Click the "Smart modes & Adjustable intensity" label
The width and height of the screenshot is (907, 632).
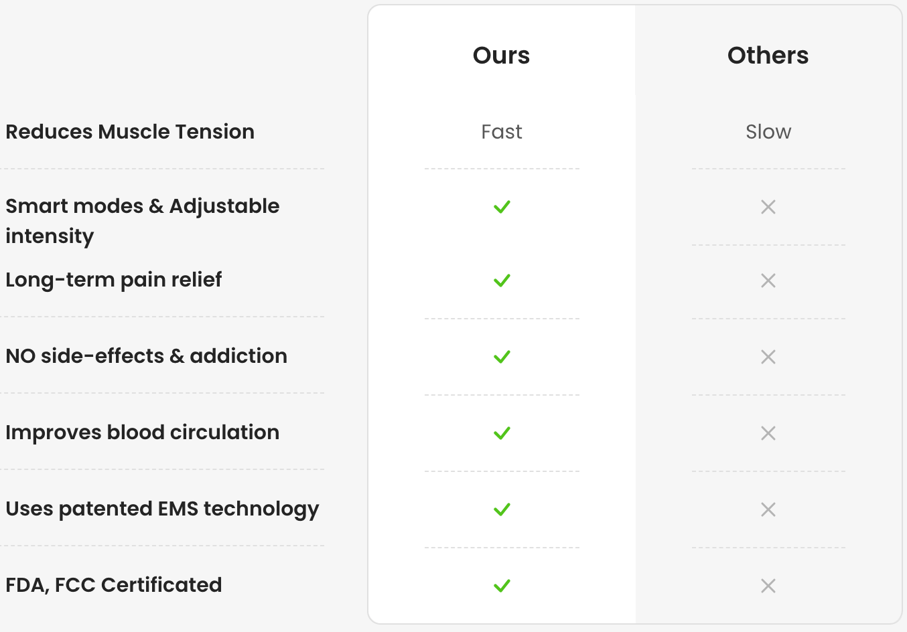142,220
